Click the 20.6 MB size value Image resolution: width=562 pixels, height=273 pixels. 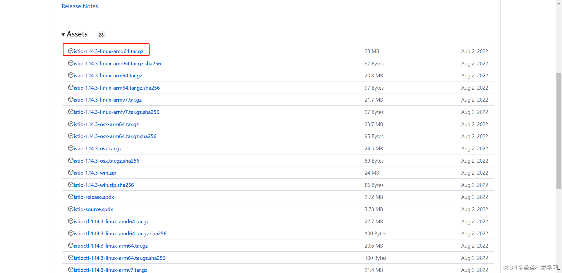point(374,246)
